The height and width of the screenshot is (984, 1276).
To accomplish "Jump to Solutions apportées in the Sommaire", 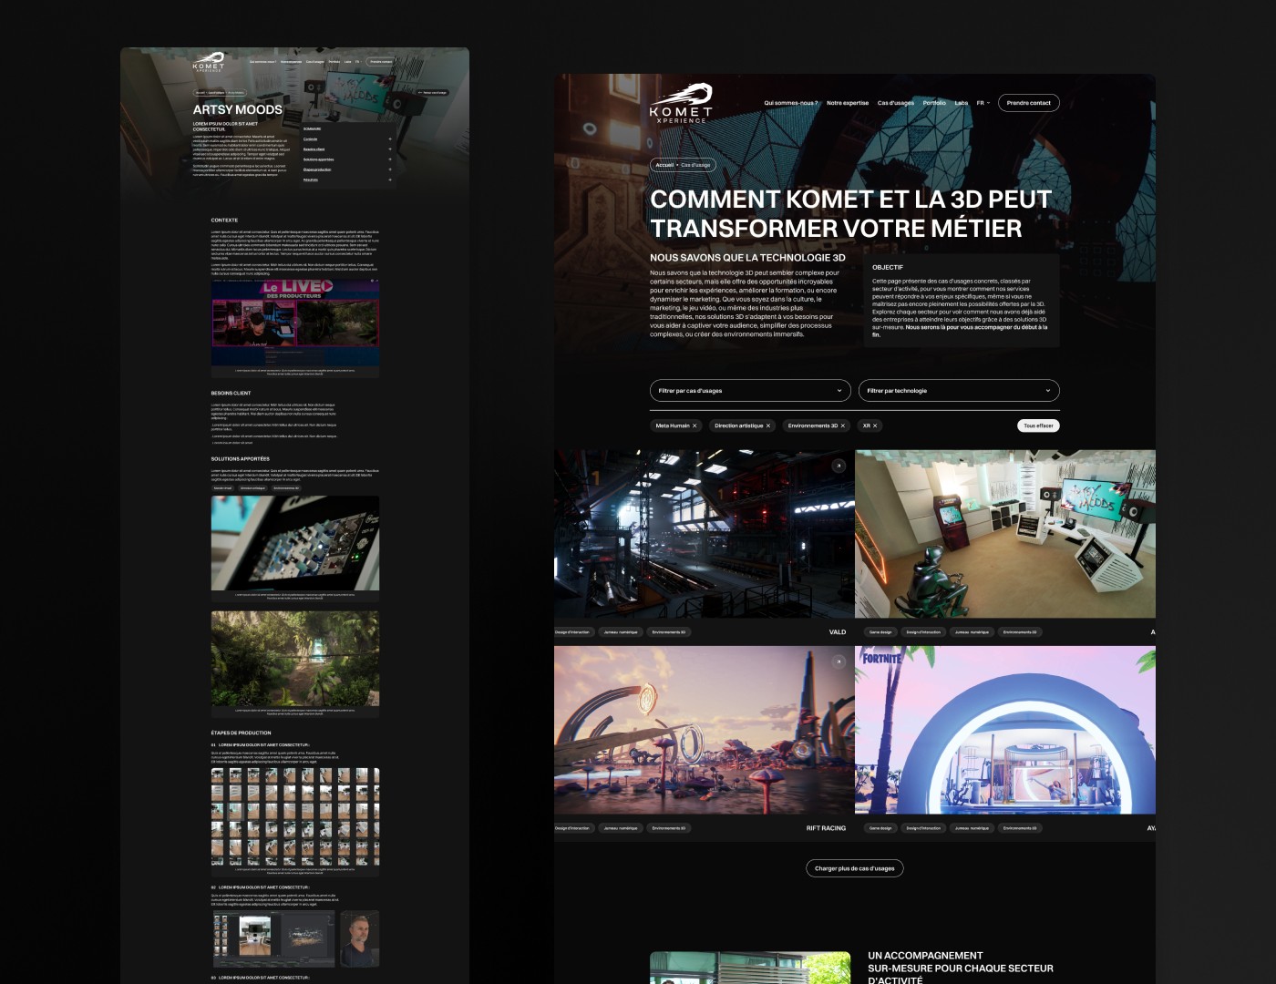I will click(318, 159).
